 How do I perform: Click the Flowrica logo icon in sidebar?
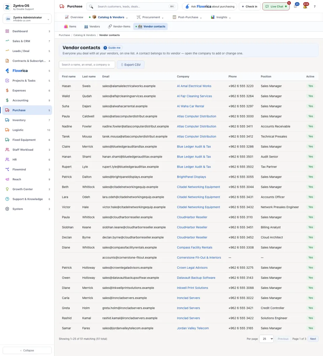[x=7, y=71]
